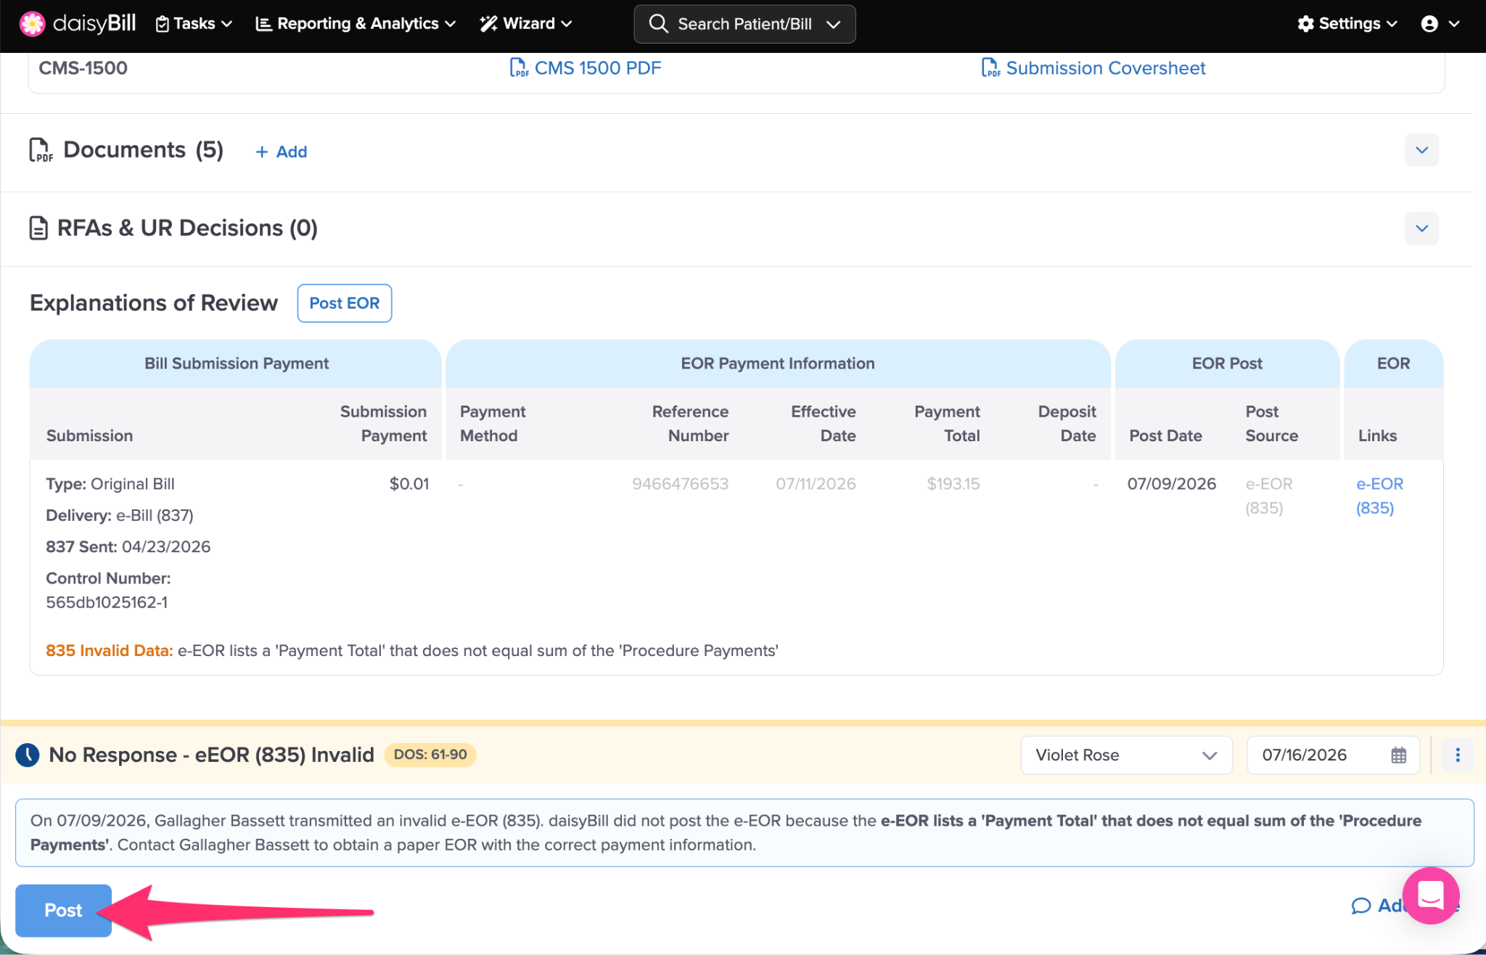
Task: Open Reporting & Analytics menu
Action: pos(356,24)
